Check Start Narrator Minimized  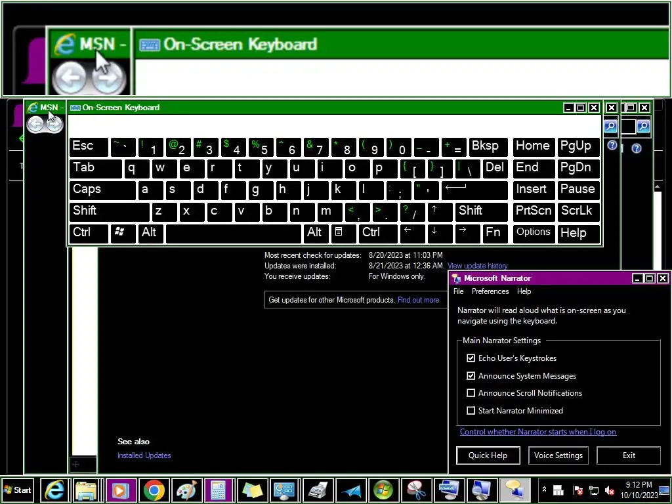tap(471, 411)
